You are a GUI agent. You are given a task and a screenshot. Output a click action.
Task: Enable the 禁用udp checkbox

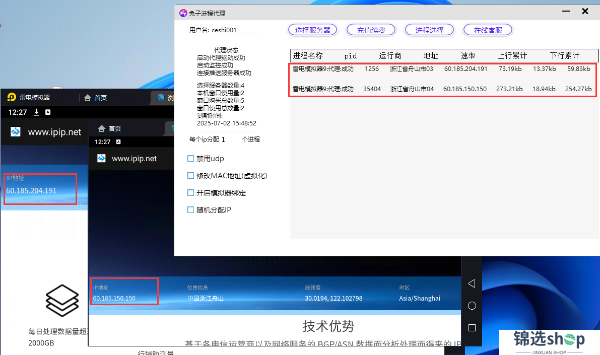(x=190, y=159)
